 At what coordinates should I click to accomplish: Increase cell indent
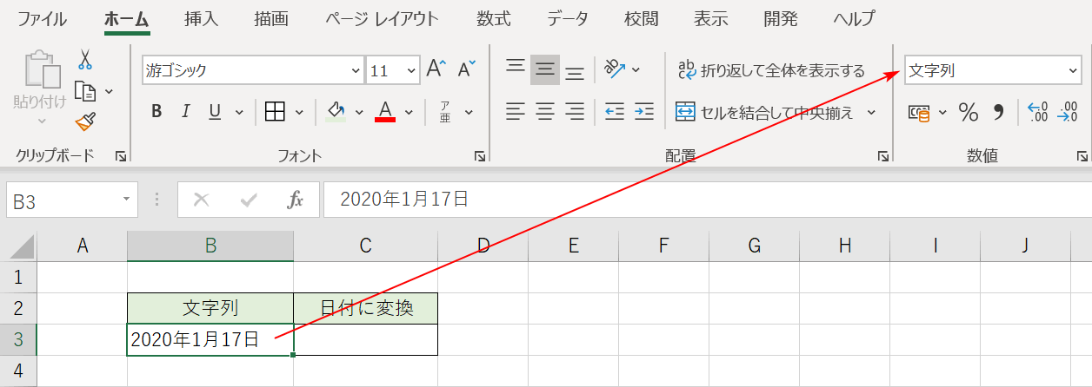pyautogui.click(x=644, y=111)
